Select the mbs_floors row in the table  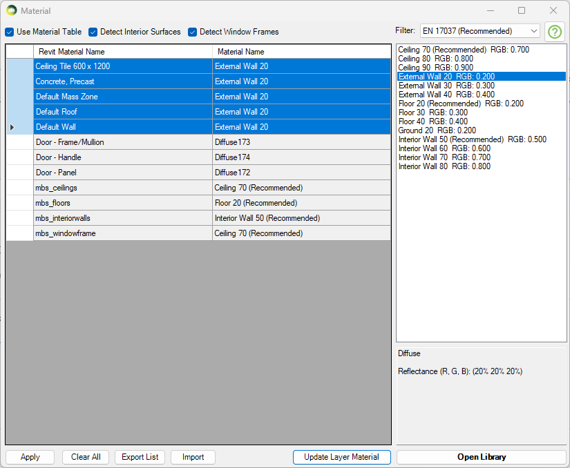(x=122, y=203)
